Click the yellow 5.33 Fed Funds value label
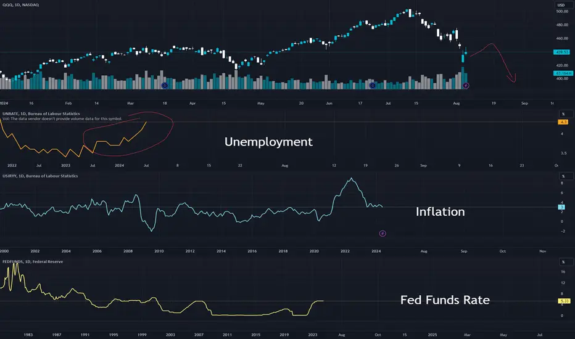Viewport: 575px width, 339px height. tap(564, 301)
